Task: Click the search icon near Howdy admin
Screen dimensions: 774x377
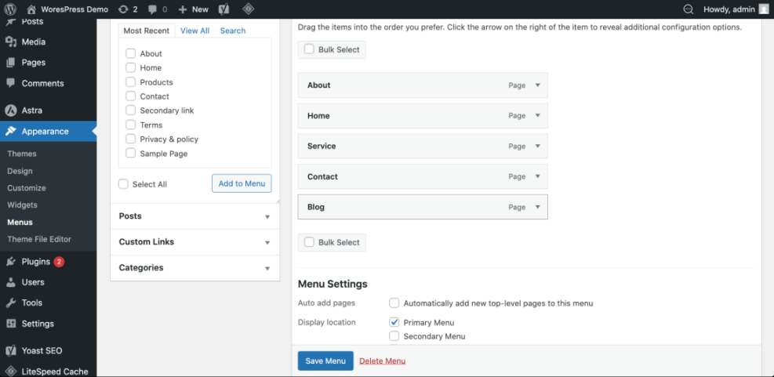Action: click(689, 9)
